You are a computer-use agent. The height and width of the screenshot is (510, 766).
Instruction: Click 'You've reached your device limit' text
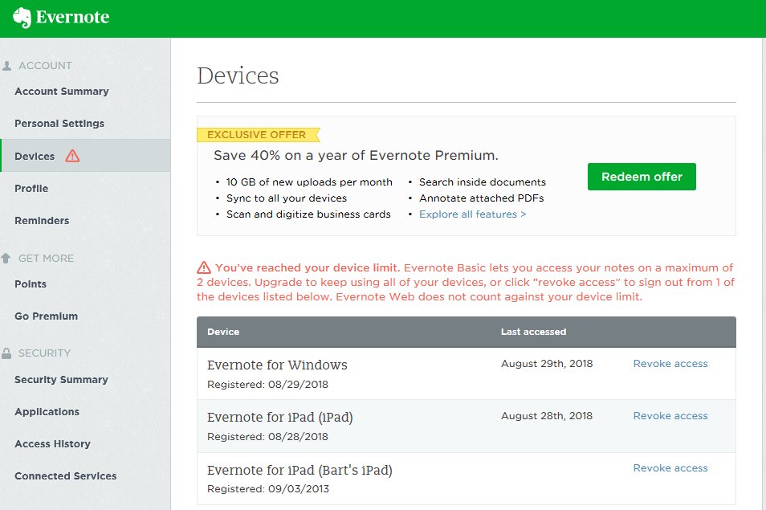[x=308, y=267]
